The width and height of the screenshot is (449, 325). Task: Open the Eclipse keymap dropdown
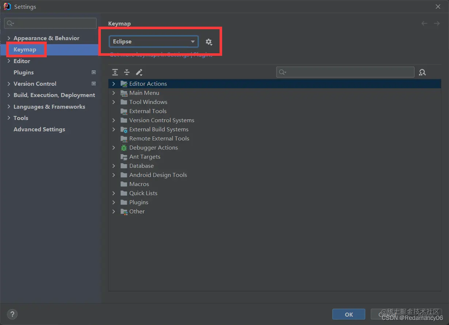pyautogui.click(x=153, y=42)
